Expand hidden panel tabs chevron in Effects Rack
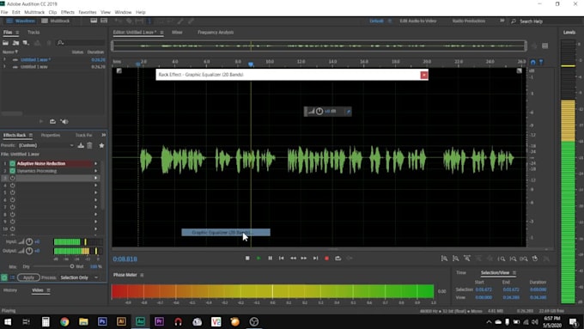Image resolution: width=584 pixels, height=329 pixels. [x=104, y=135]
